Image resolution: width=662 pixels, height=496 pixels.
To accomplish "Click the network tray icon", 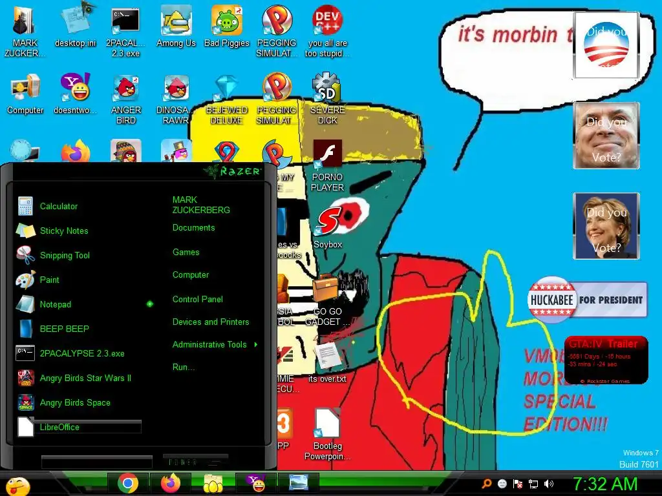I will pos(533,484).
